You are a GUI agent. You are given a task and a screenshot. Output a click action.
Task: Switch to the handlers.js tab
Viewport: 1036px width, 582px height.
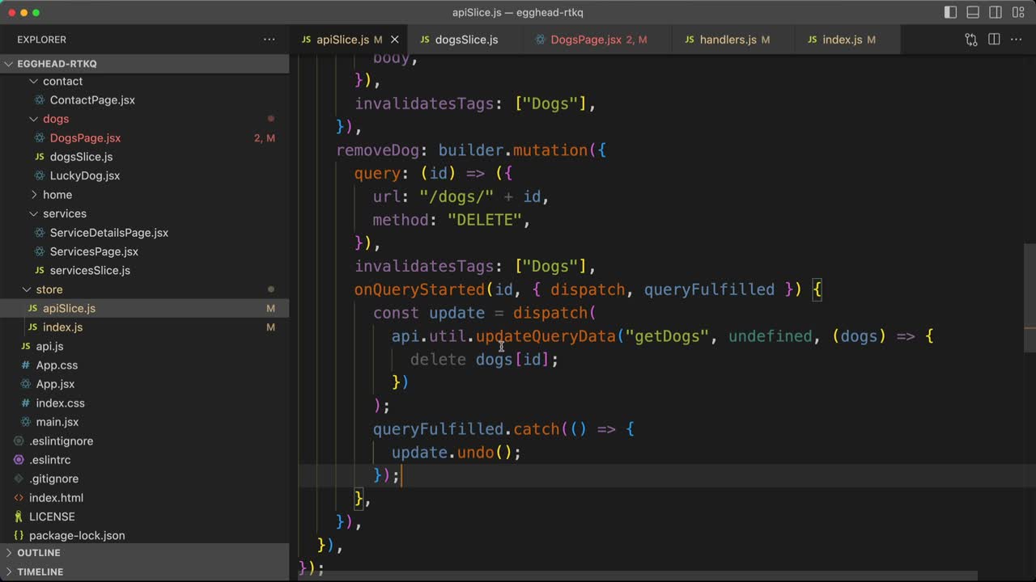(727, 40)
